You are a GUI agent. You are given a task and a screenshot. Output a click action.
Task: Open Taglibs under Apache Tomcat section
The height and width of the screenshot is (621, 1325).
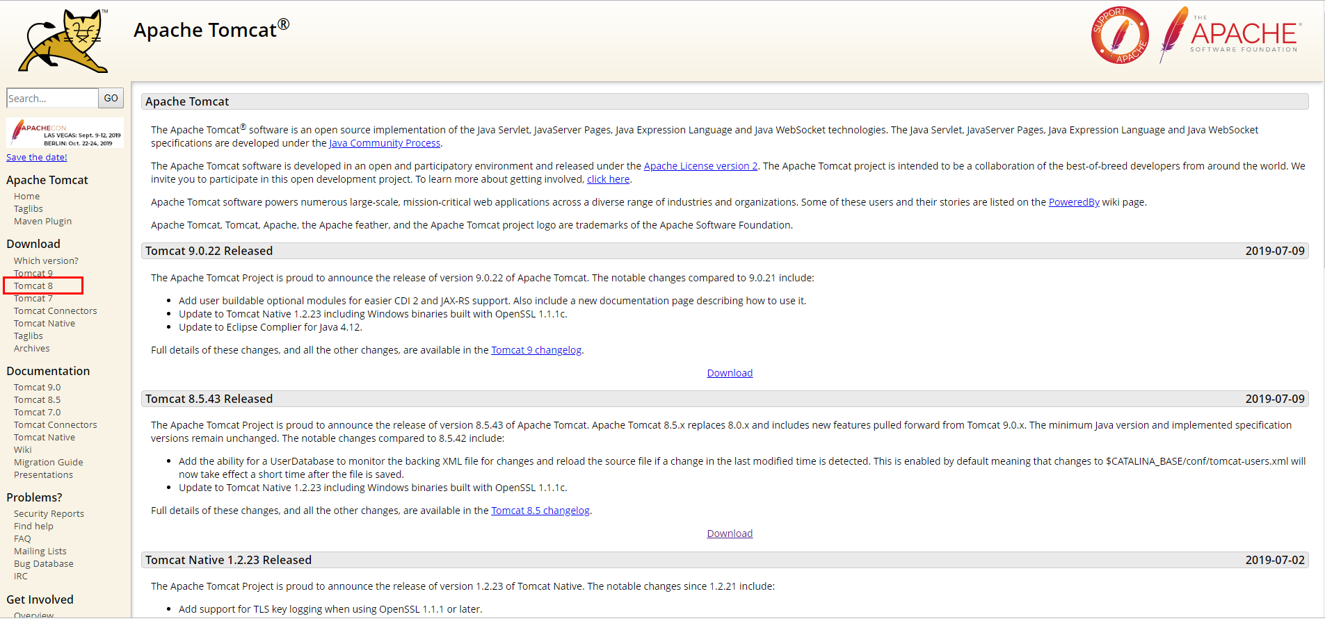[x=29, y=209]
